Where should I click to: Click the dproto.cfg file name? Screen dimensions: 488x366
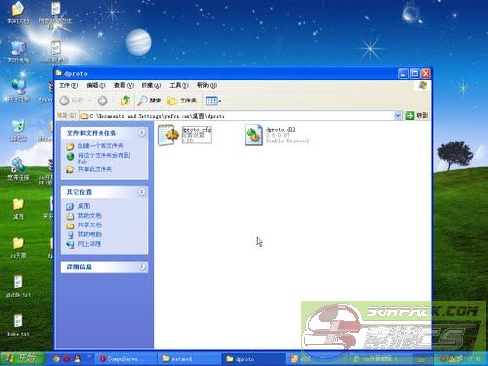pyautogui.click(x=196, y=130)
